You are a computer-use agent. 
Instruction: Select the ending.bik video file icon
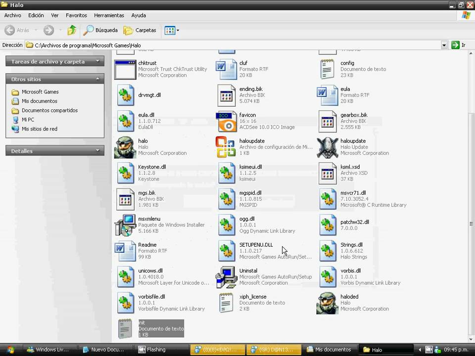tap(226, 95)
